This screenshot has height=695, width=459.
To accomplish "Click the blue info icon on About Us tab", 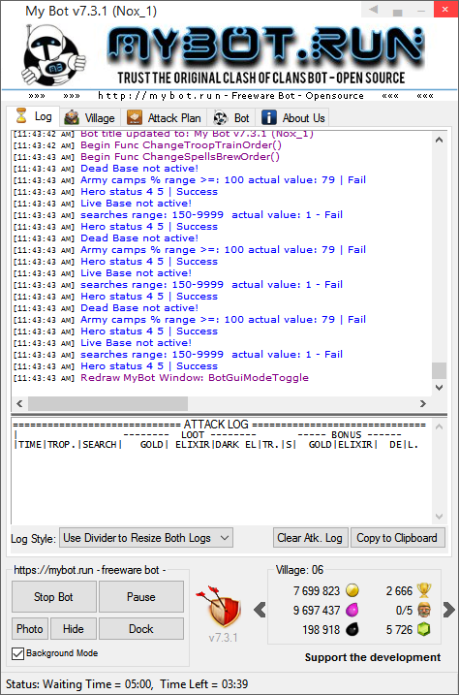I will pos(268,118).
